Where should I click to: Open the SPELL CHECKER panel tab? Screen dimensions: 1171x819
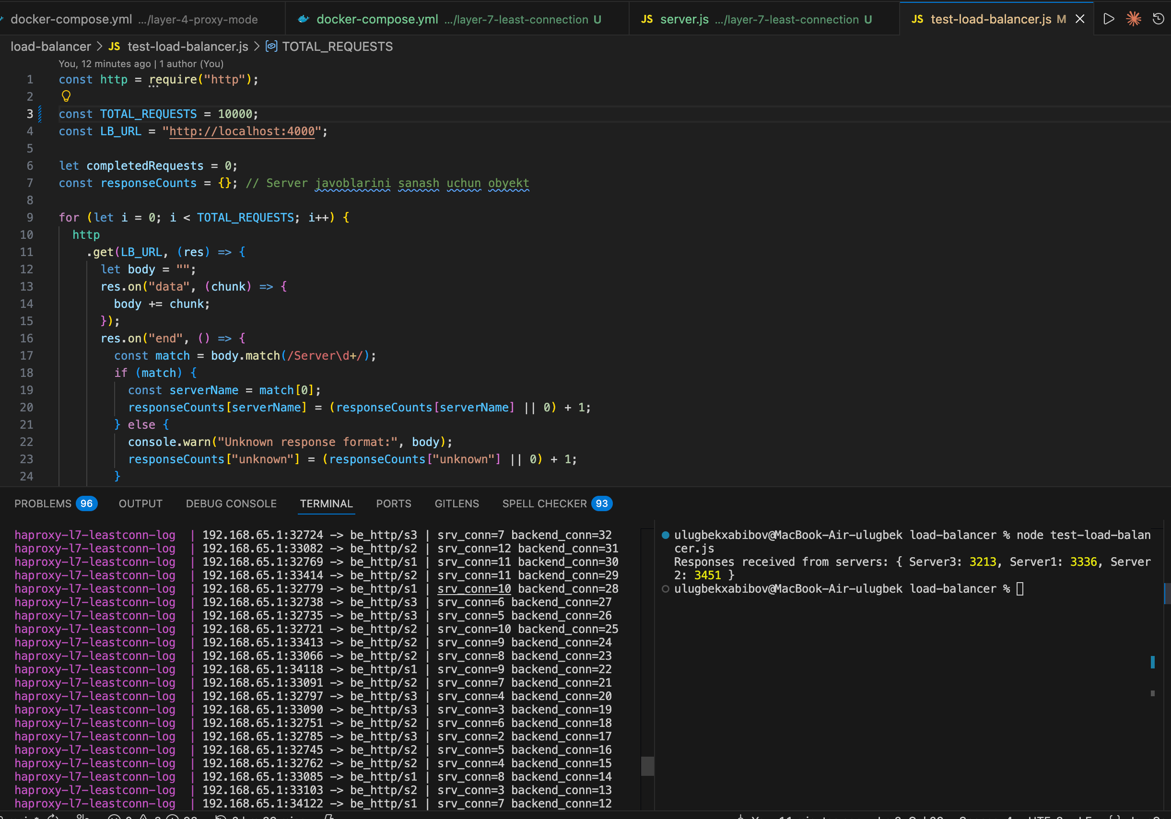(x=557, y=503)
